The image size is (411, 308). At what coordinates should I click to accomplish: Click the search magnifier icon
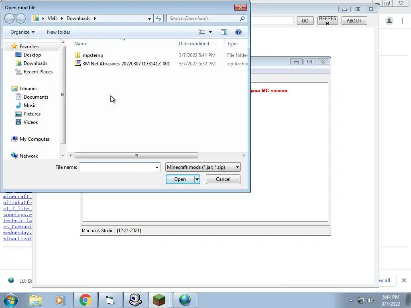tap(242, 18)
